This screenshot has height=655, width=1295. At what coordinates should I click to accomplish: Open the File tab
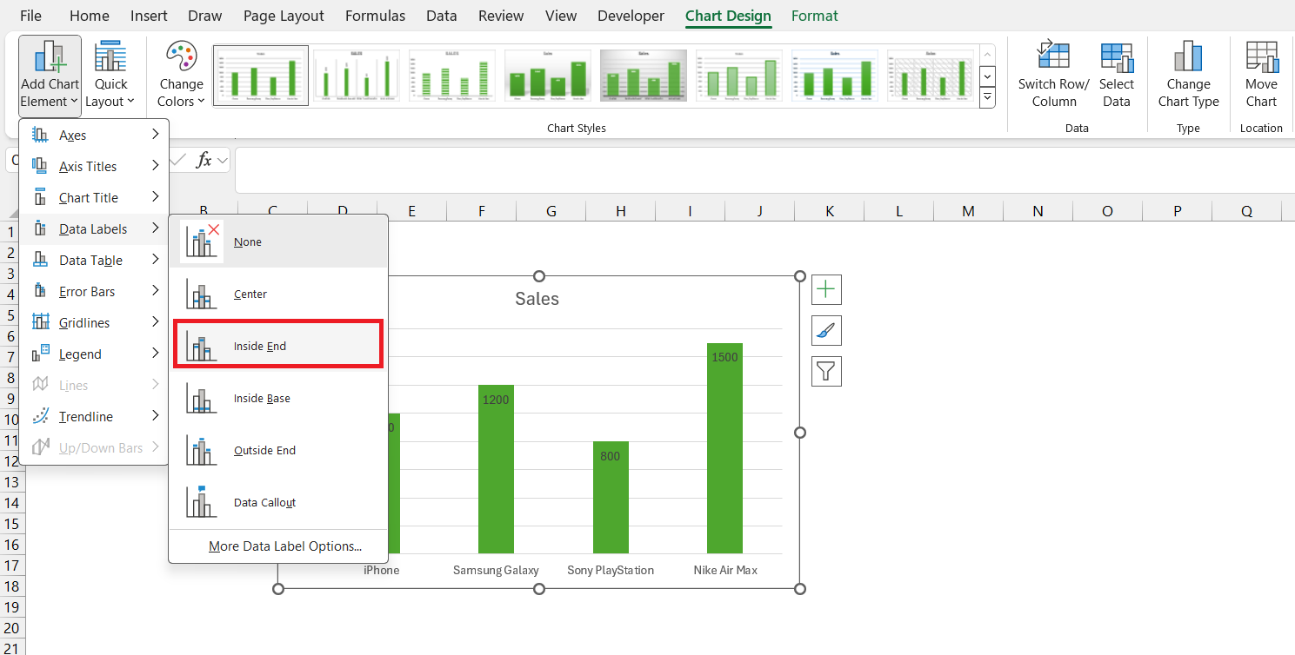tap(30, 16)
